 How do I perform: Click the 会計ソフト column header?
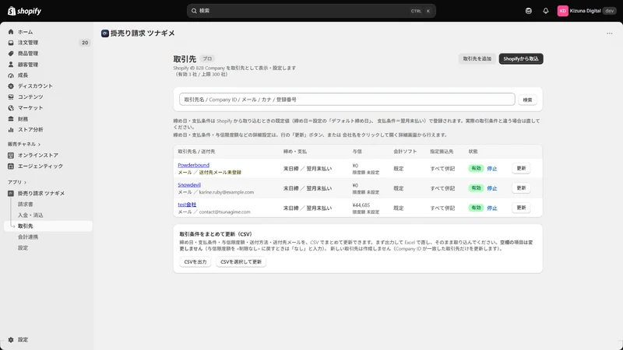pyautogui.click(x=405, y=152)
